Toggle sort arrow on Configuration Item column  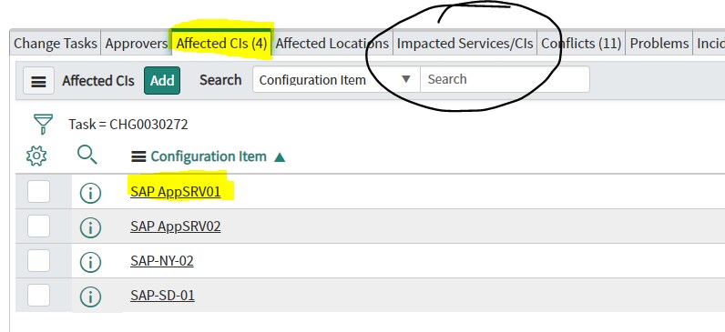pyautogui.click(x=280, y=157)
